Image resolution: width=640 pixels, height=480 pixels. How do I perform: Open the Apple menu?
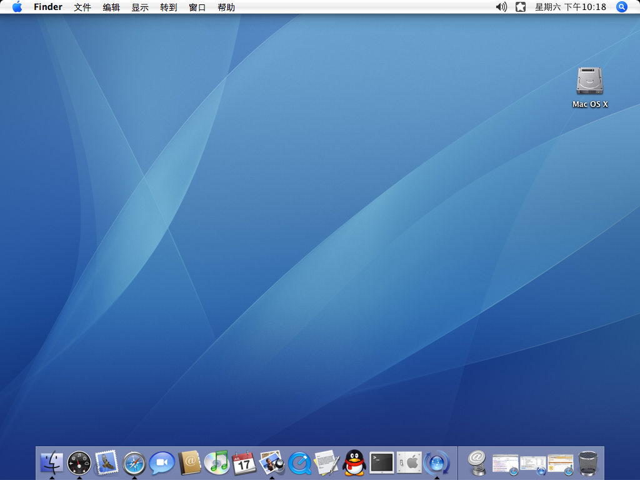coord(17,7)
